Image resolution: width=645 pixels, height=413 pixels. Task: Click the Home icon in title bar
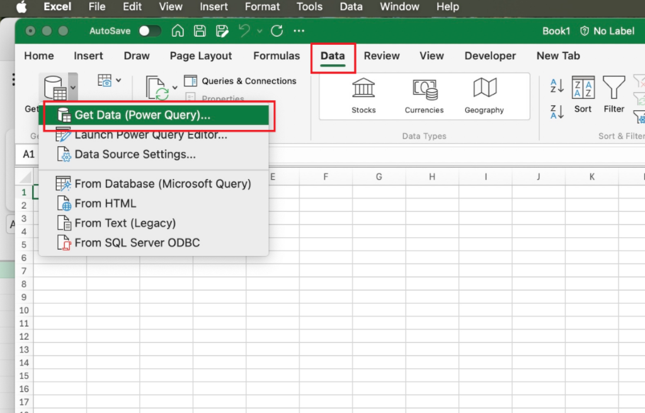(x=178, y=31)
